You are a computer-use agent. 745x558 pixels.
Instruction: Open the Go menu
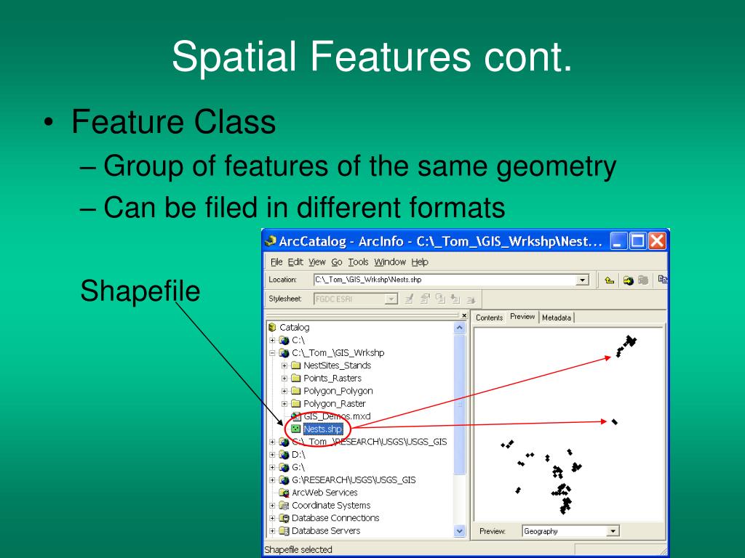coord(337,262)
